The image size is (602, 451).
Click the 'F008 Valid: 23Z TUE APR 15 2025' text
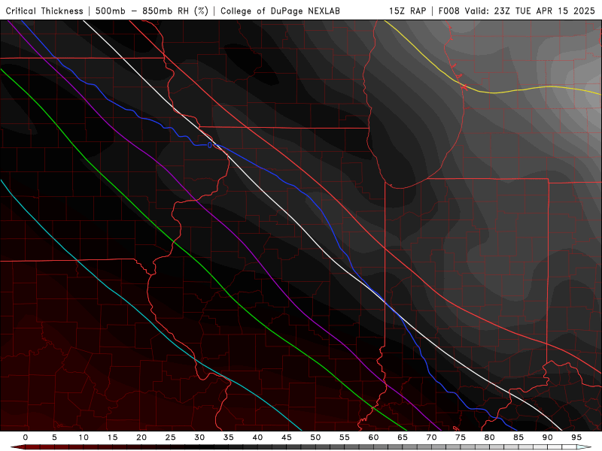pos(517,11)
